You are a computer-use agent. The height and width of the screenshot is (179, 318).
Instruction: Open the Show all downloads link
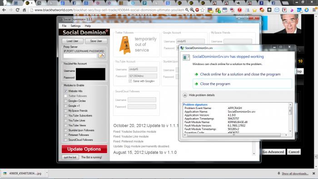point(295,174)
